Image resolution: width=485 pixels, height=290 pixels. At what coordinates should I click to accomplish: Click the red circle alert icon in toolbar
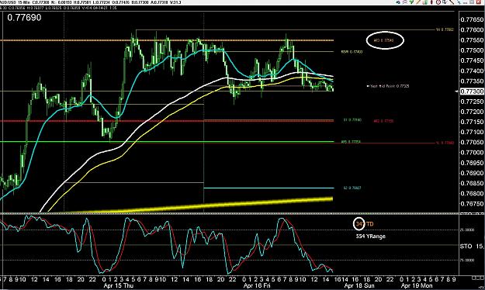click(x=438, y=2)
